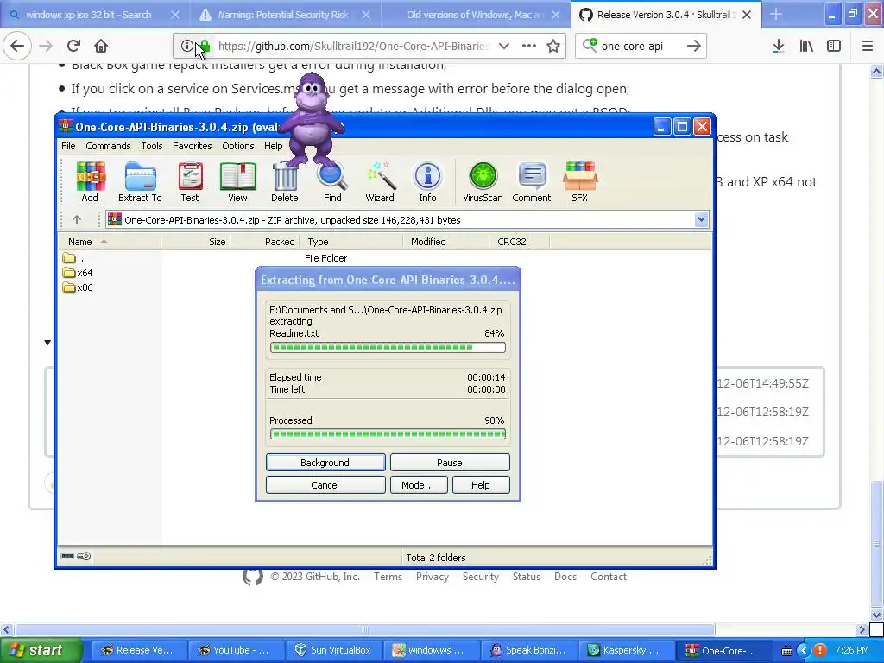Click the Mode... button
This screenshot has width=884, height=663.
(x=419, y=485)
